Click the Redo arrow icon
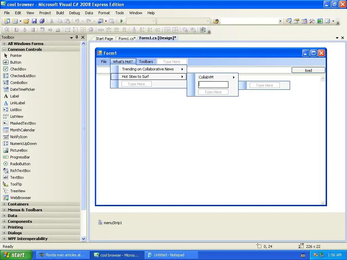347x260 pixels. (x=88, y=21)
